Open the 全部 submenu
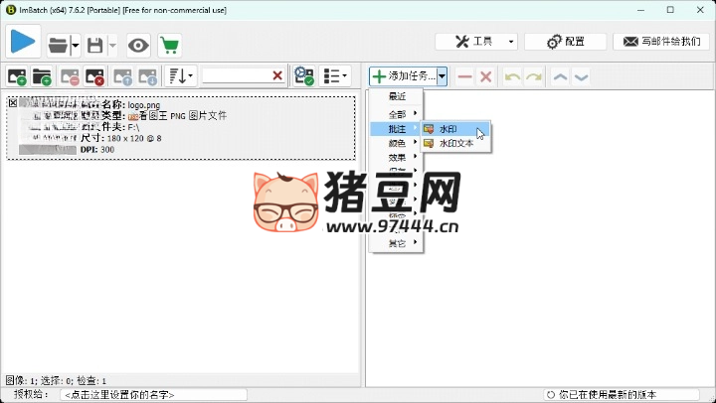716x403 pixels. 397,114
